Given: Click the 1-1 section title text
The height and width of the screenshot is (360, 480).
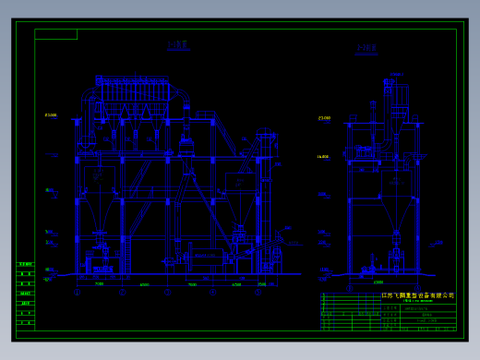Looking at the screenshot, I should pyautogui.click(x=178, y=45).
